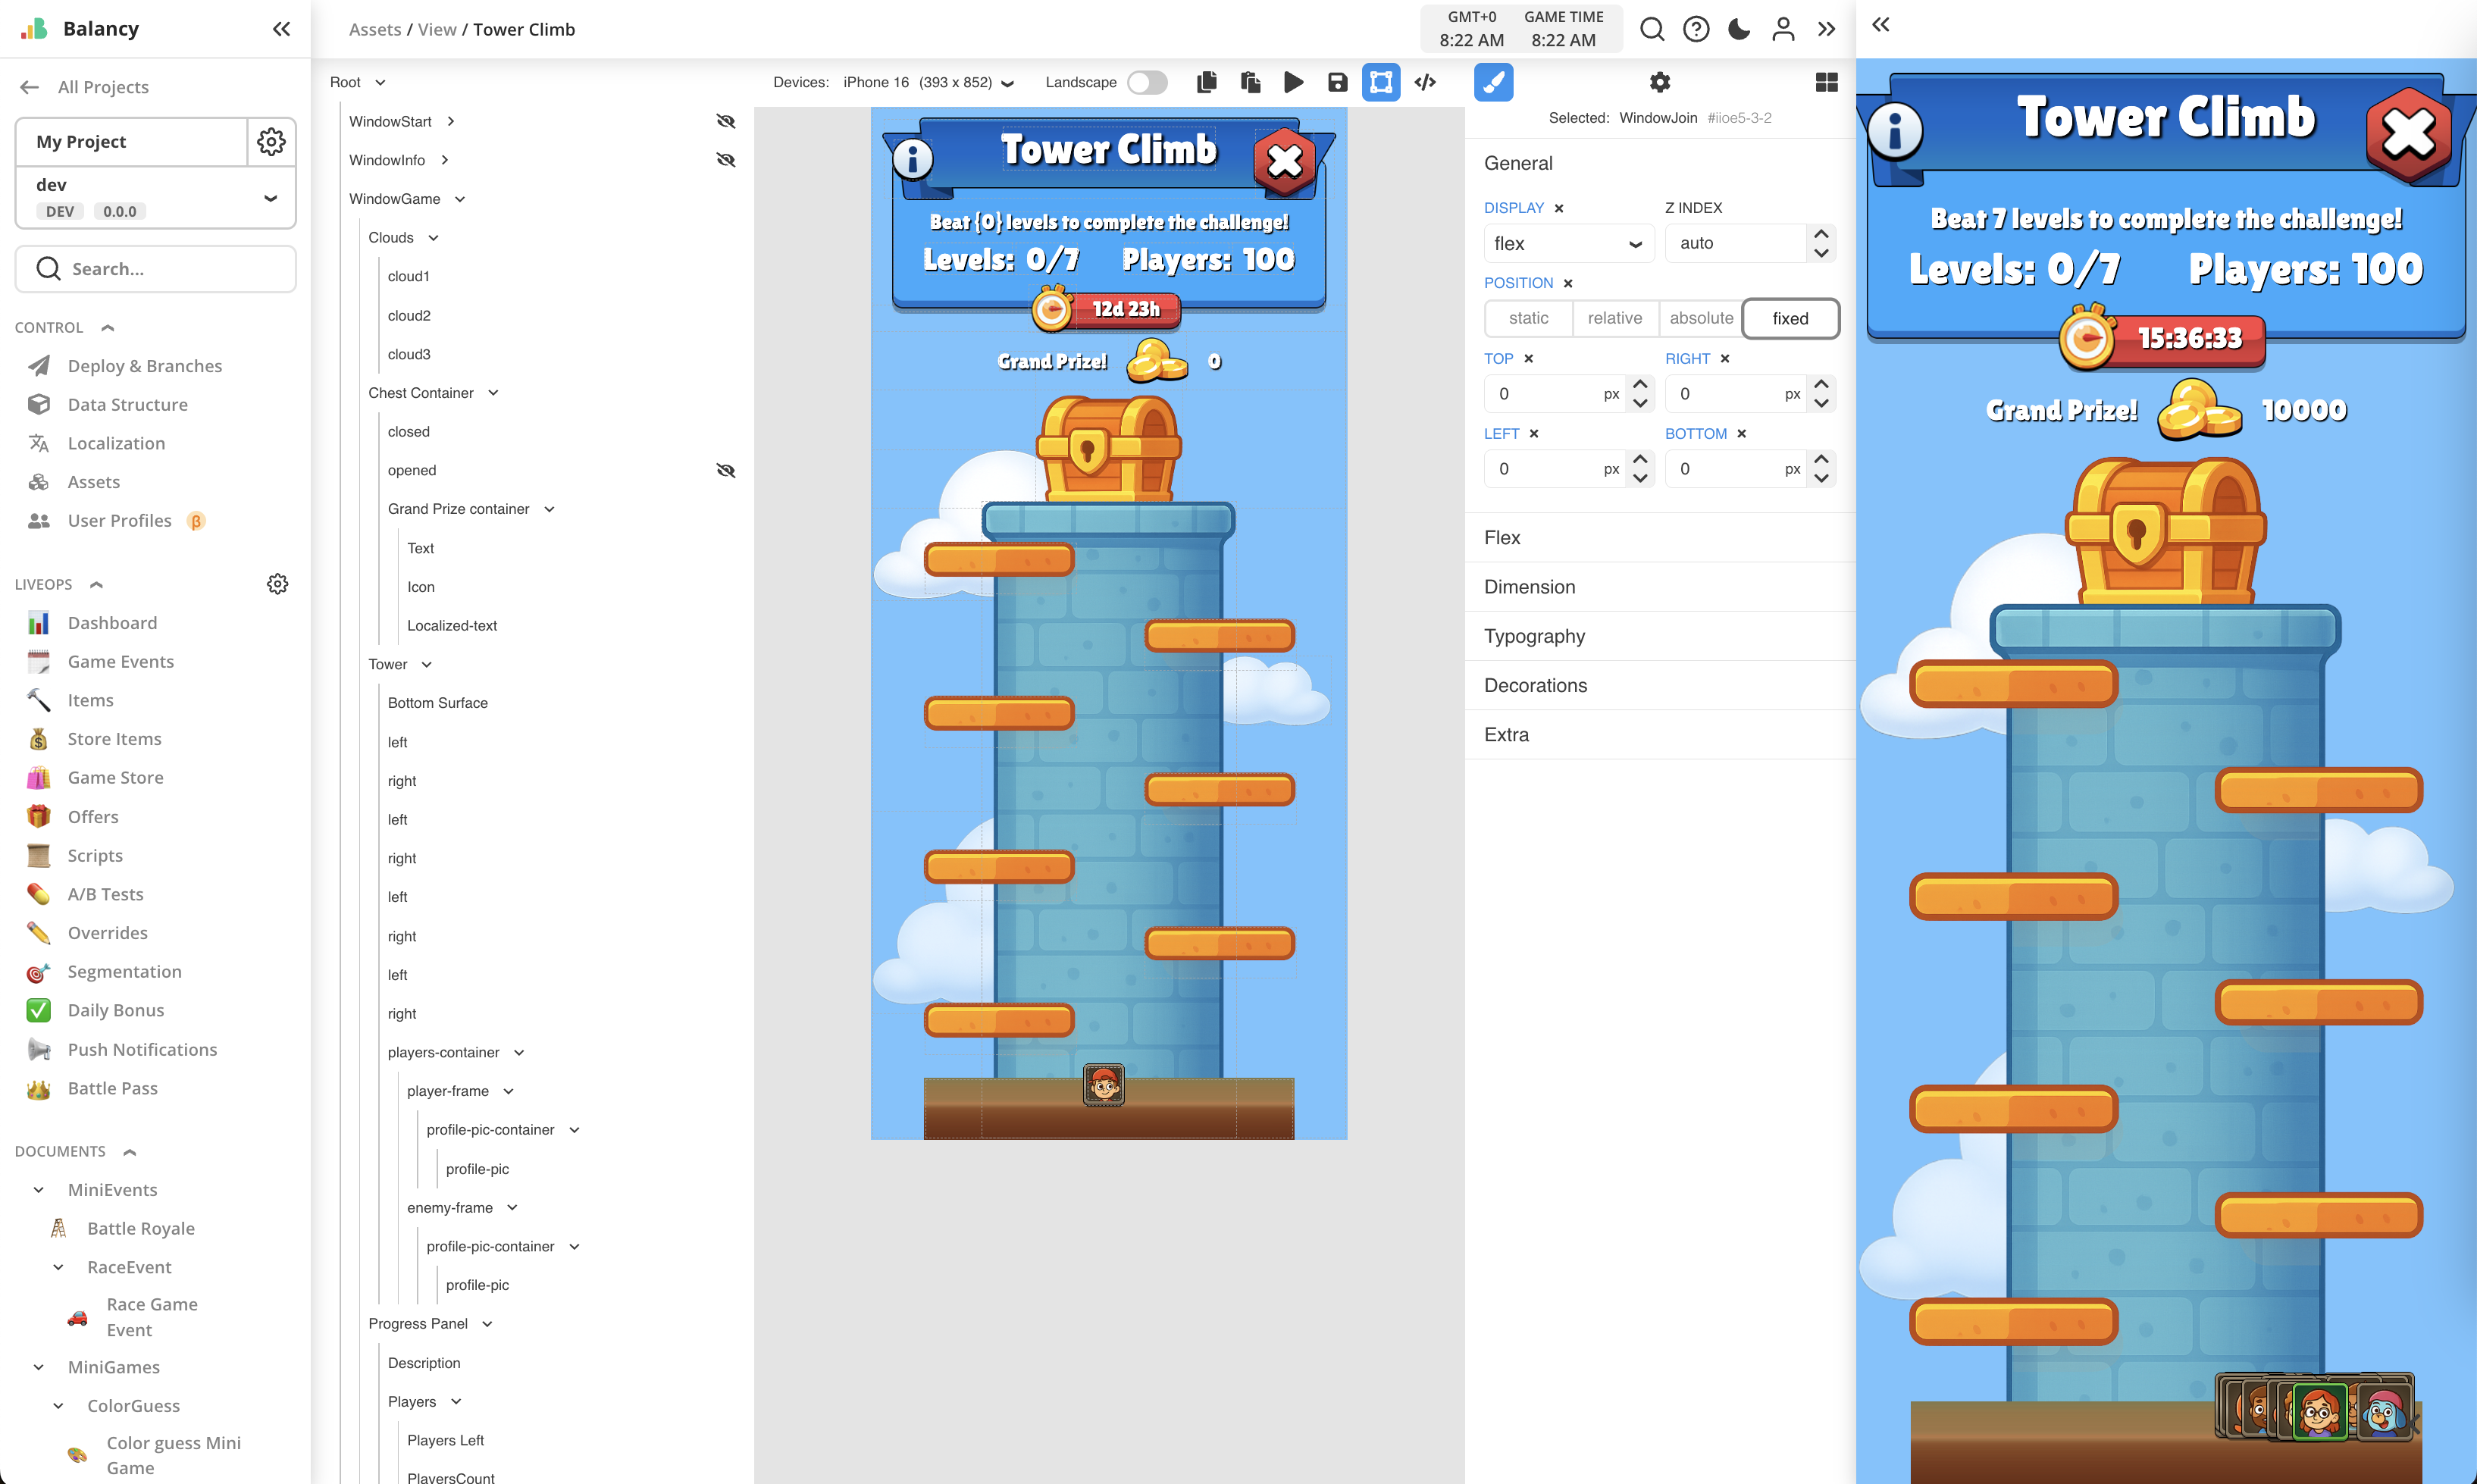2477x1484 pixels.
Task: Clear the DISPLAY property with x
Action: click(1559, 208)
